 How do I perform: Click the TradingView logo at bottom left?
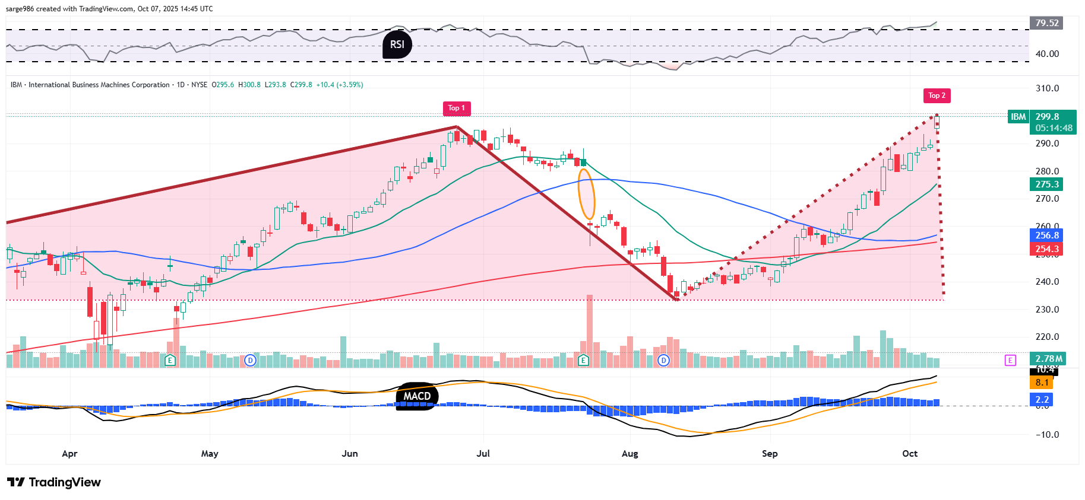[54, 482]
